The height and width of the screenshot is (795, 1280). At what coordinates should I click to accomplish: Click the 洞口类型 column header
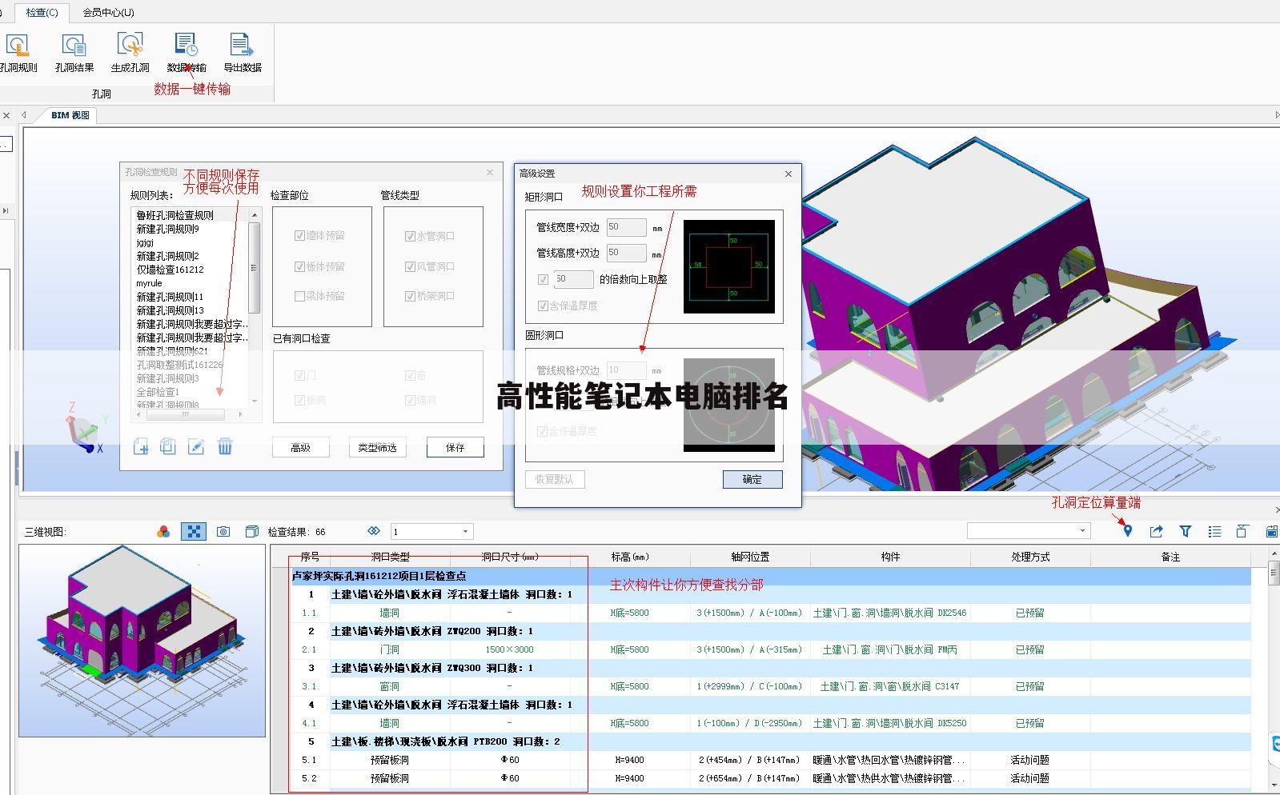tap(390, 557)
